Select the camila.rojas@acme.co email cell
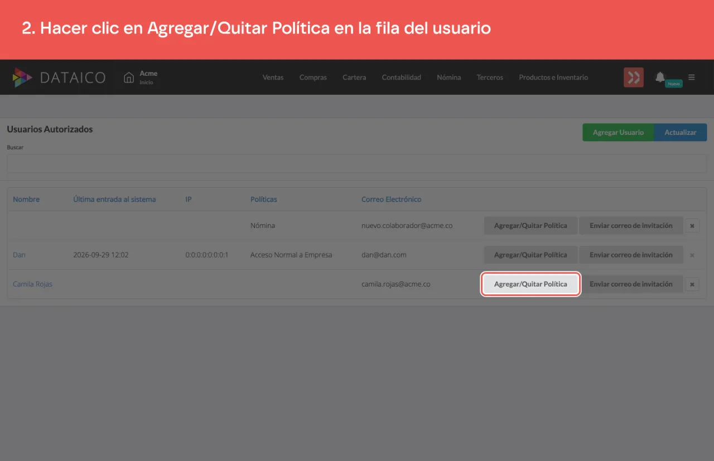This screenshot has width=714, height=461. pyautogui.click(x=396, y=284)
